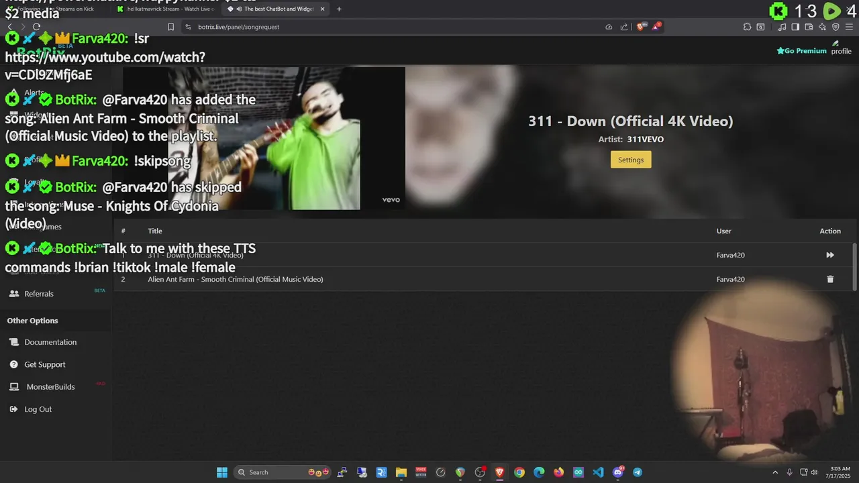Click the playlist vertical scrollbar
Image resolution: width=859 pixels, height=483 pixels.
click(x=854, y=267)
